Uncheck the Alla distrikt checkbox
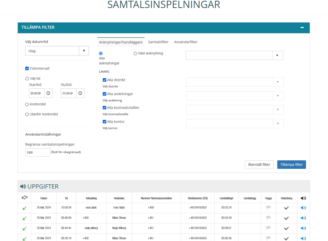Image resolution: width=328 pixels, height=241 pixels. (x=104, y=80)
